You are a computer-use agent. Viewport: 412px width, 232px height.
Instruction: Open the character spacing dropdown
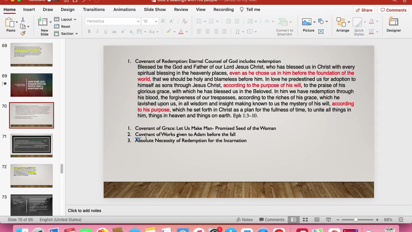141,32
